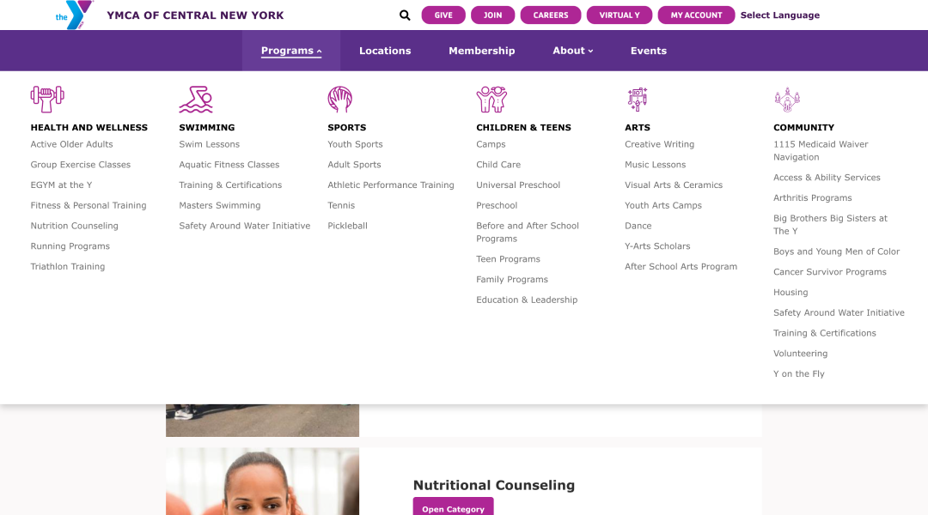Click the Children & Teens icon
This screenshot has height=515, width=928.
coord(491,99)
